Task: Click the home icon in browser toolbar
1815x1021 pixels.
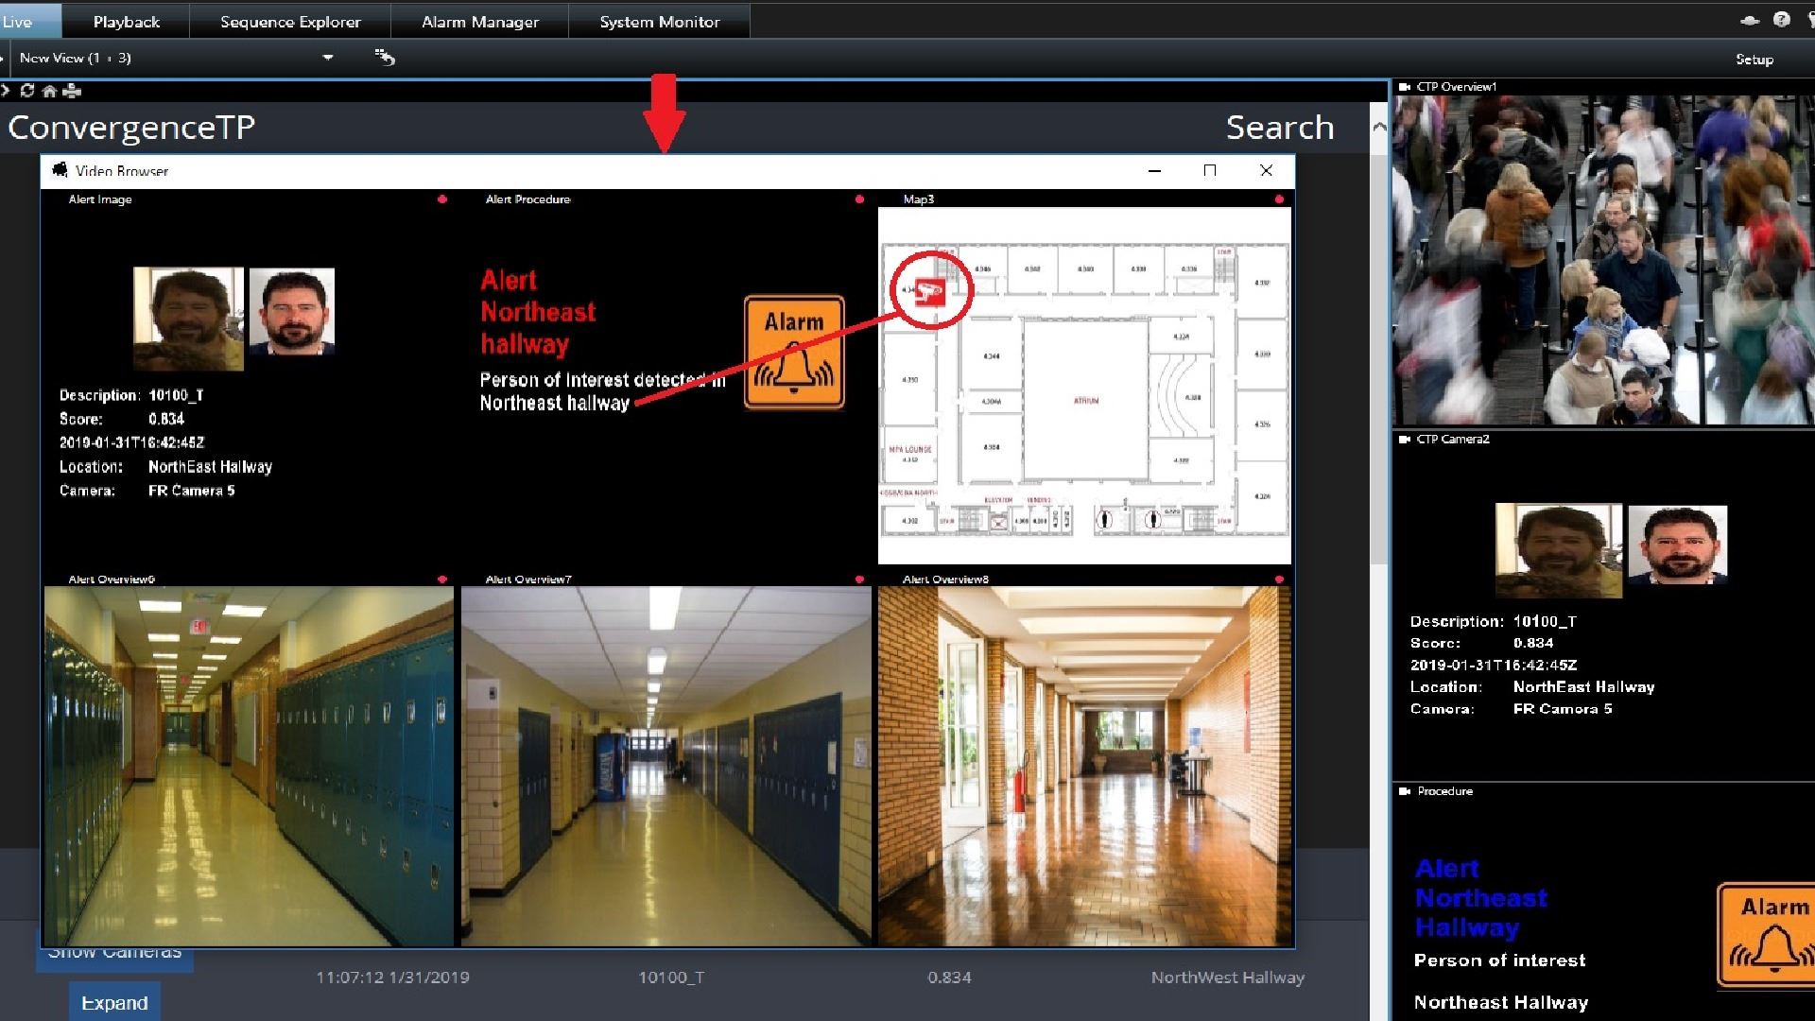Action: (x=49, y=91)
